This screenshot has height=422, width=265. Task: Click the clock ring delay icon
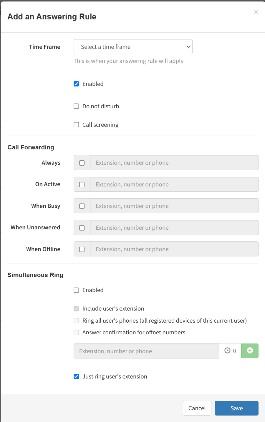pos(227,351)
